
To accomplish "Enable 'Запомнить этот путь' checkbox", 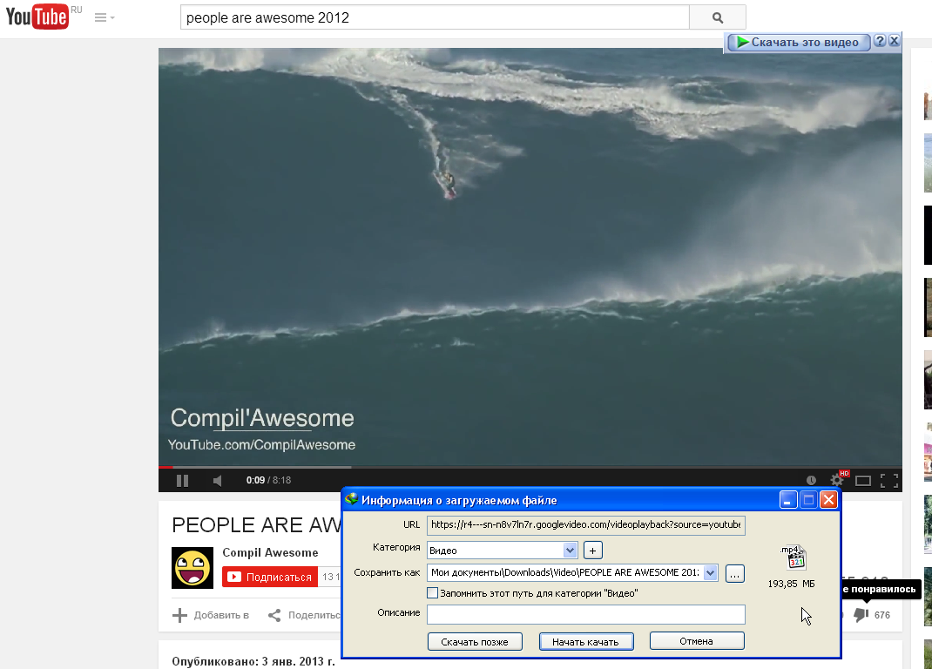I will 433,593.
